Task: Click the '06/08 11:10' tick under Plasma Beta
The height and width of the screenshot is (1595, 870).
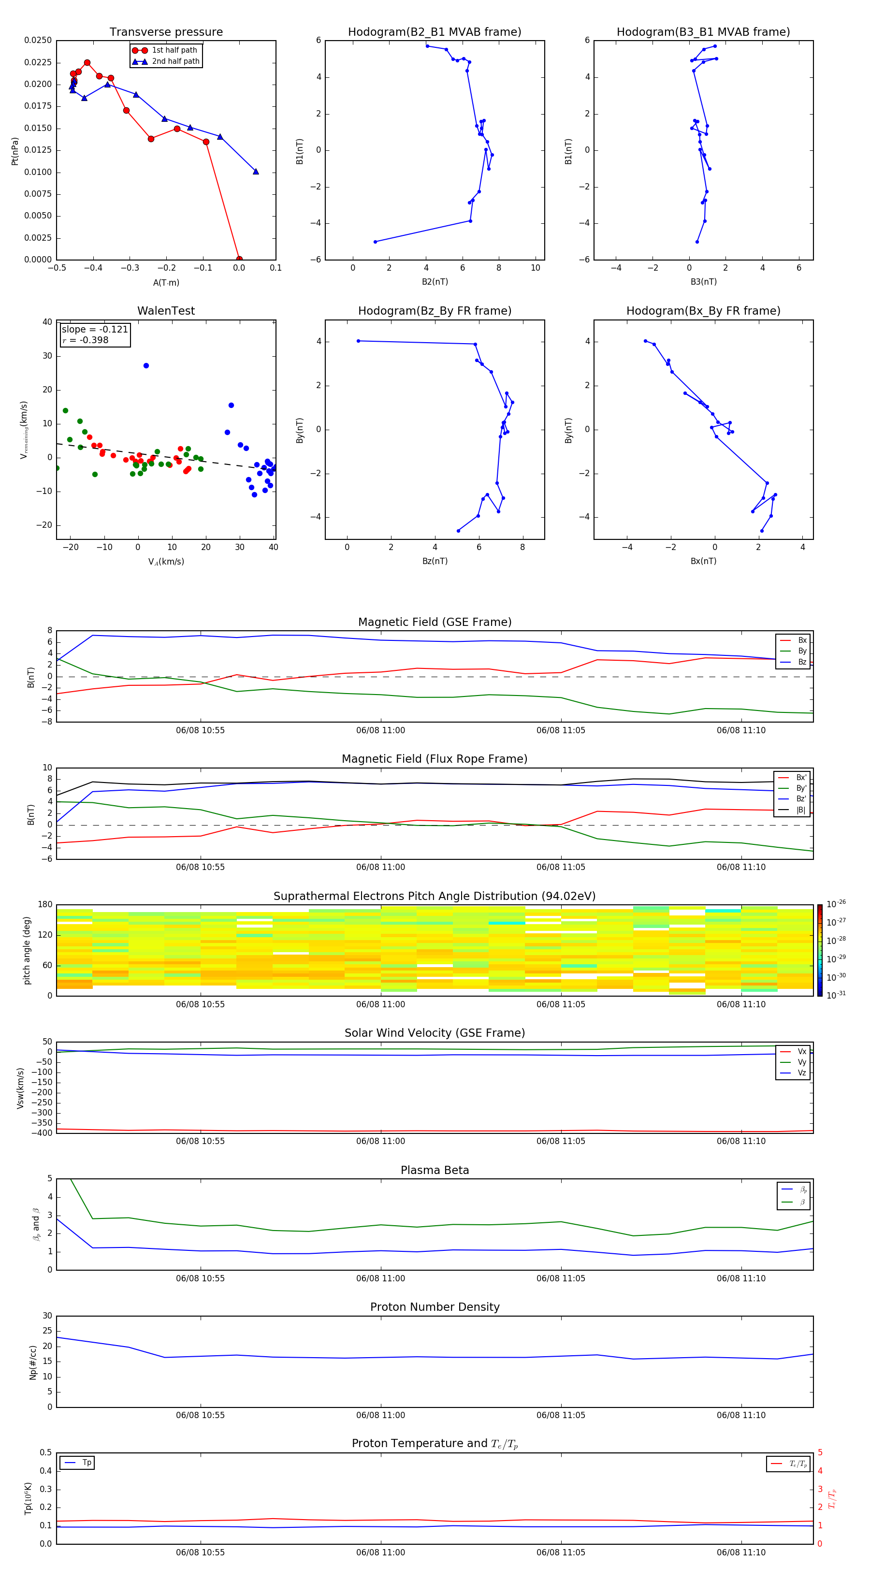Action: pyautogui.click(x=741, y=1278)
